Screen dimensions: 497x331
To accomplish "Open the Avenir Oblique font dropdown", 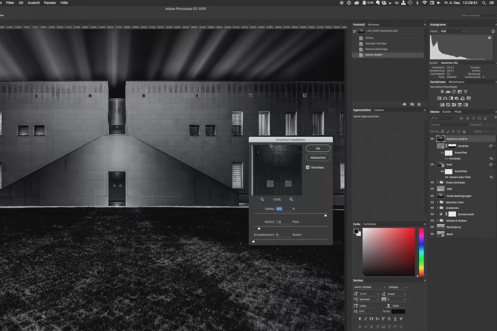I will [369, 287].
